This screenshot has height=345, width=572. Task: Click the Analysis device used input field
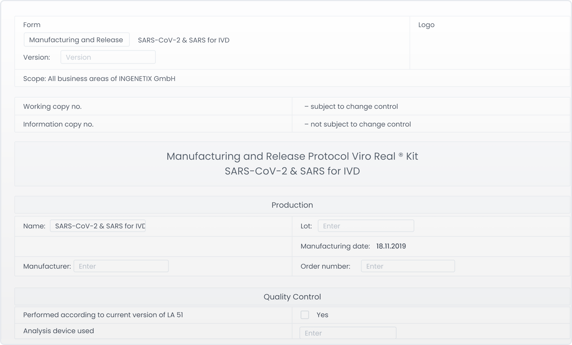(x=348, y=333)
